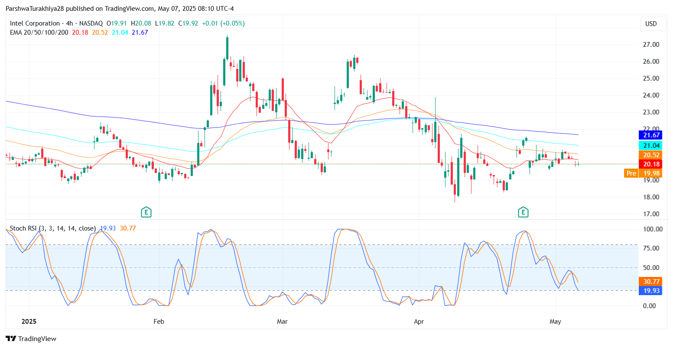Screen dimensions: 673x348
Task: Click the L19.82 low value in header
Action: (x=165, y=23)
